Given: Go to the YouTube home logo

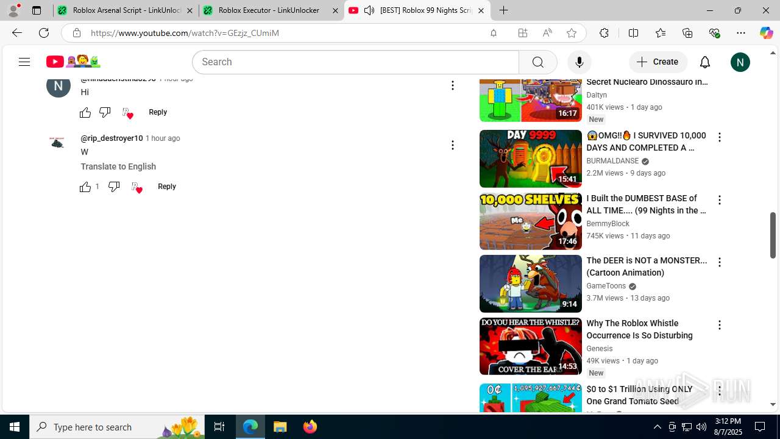Looking at the screenshot, I should pyautogui.click(x=73, y=62).
